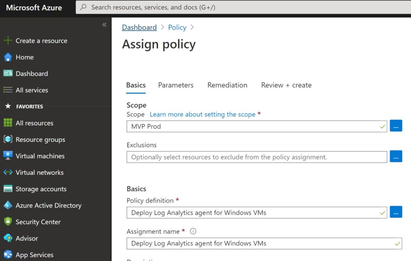The height and width of the screenshot is (261, 411).
Task: Open the Exclusions picker ellipsis button
Action: [x=396, y=156]
